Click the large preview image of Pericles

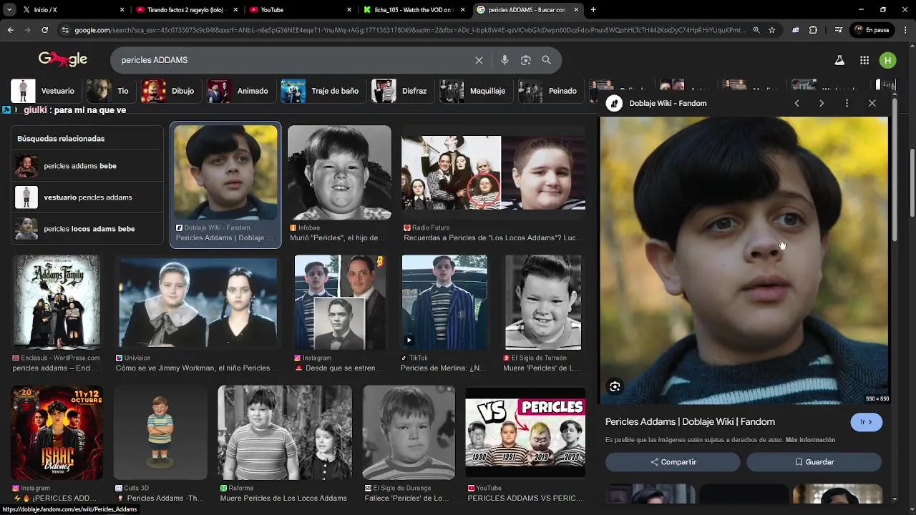[x=744, y=261]
